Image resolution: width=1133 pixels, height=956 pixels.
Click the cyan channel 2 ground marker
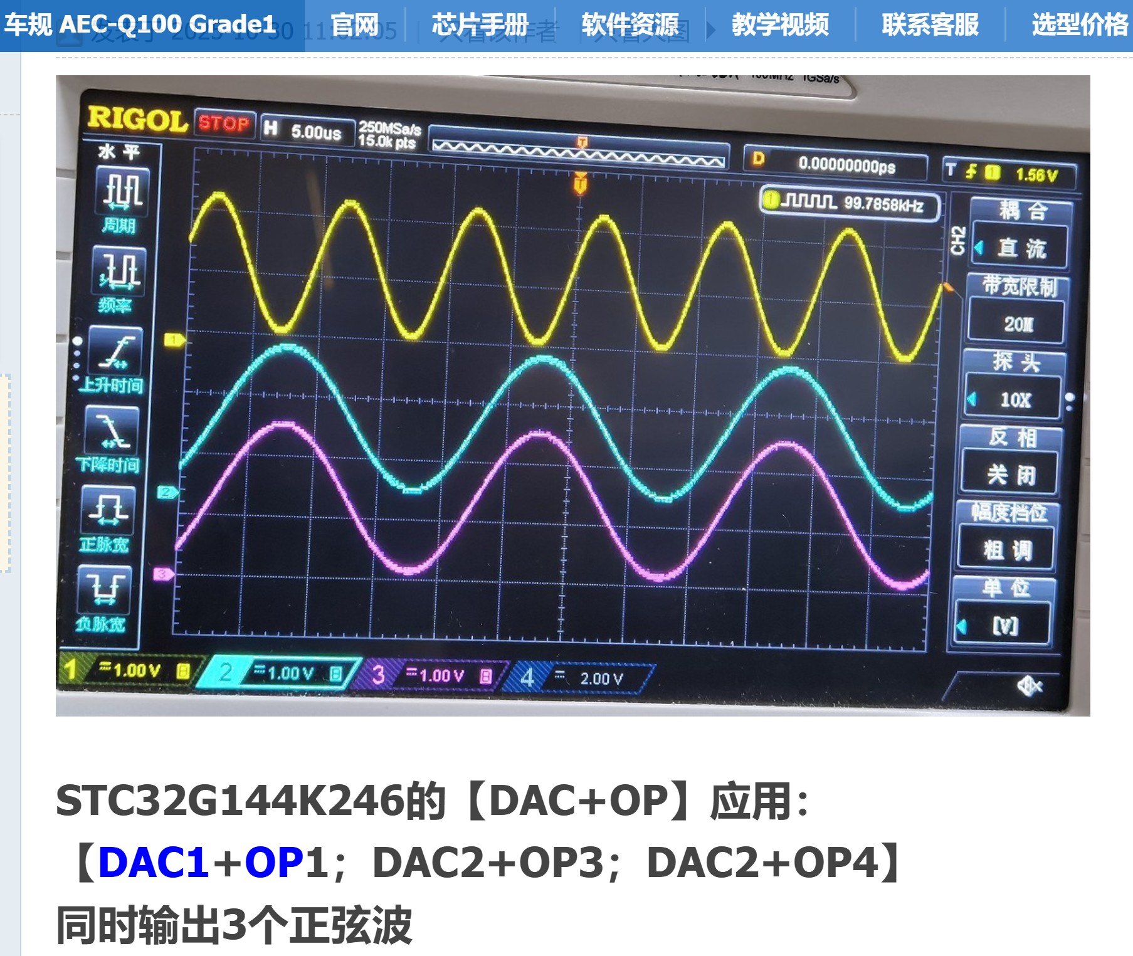click(167, 492)
